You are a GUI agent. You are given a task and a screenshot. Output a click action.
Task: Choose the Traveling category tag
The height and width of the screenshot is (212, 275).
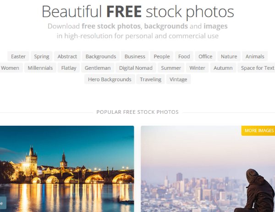point(150,79)
